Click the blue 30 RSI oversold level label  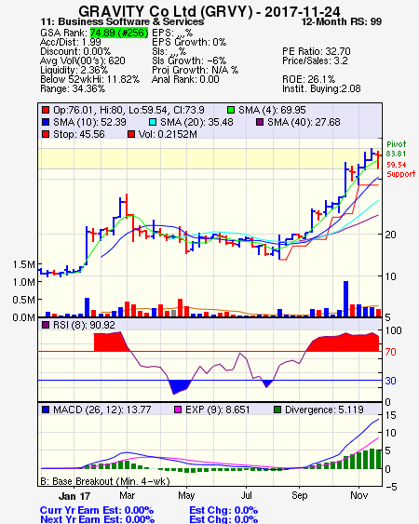(x=390, y=381)
